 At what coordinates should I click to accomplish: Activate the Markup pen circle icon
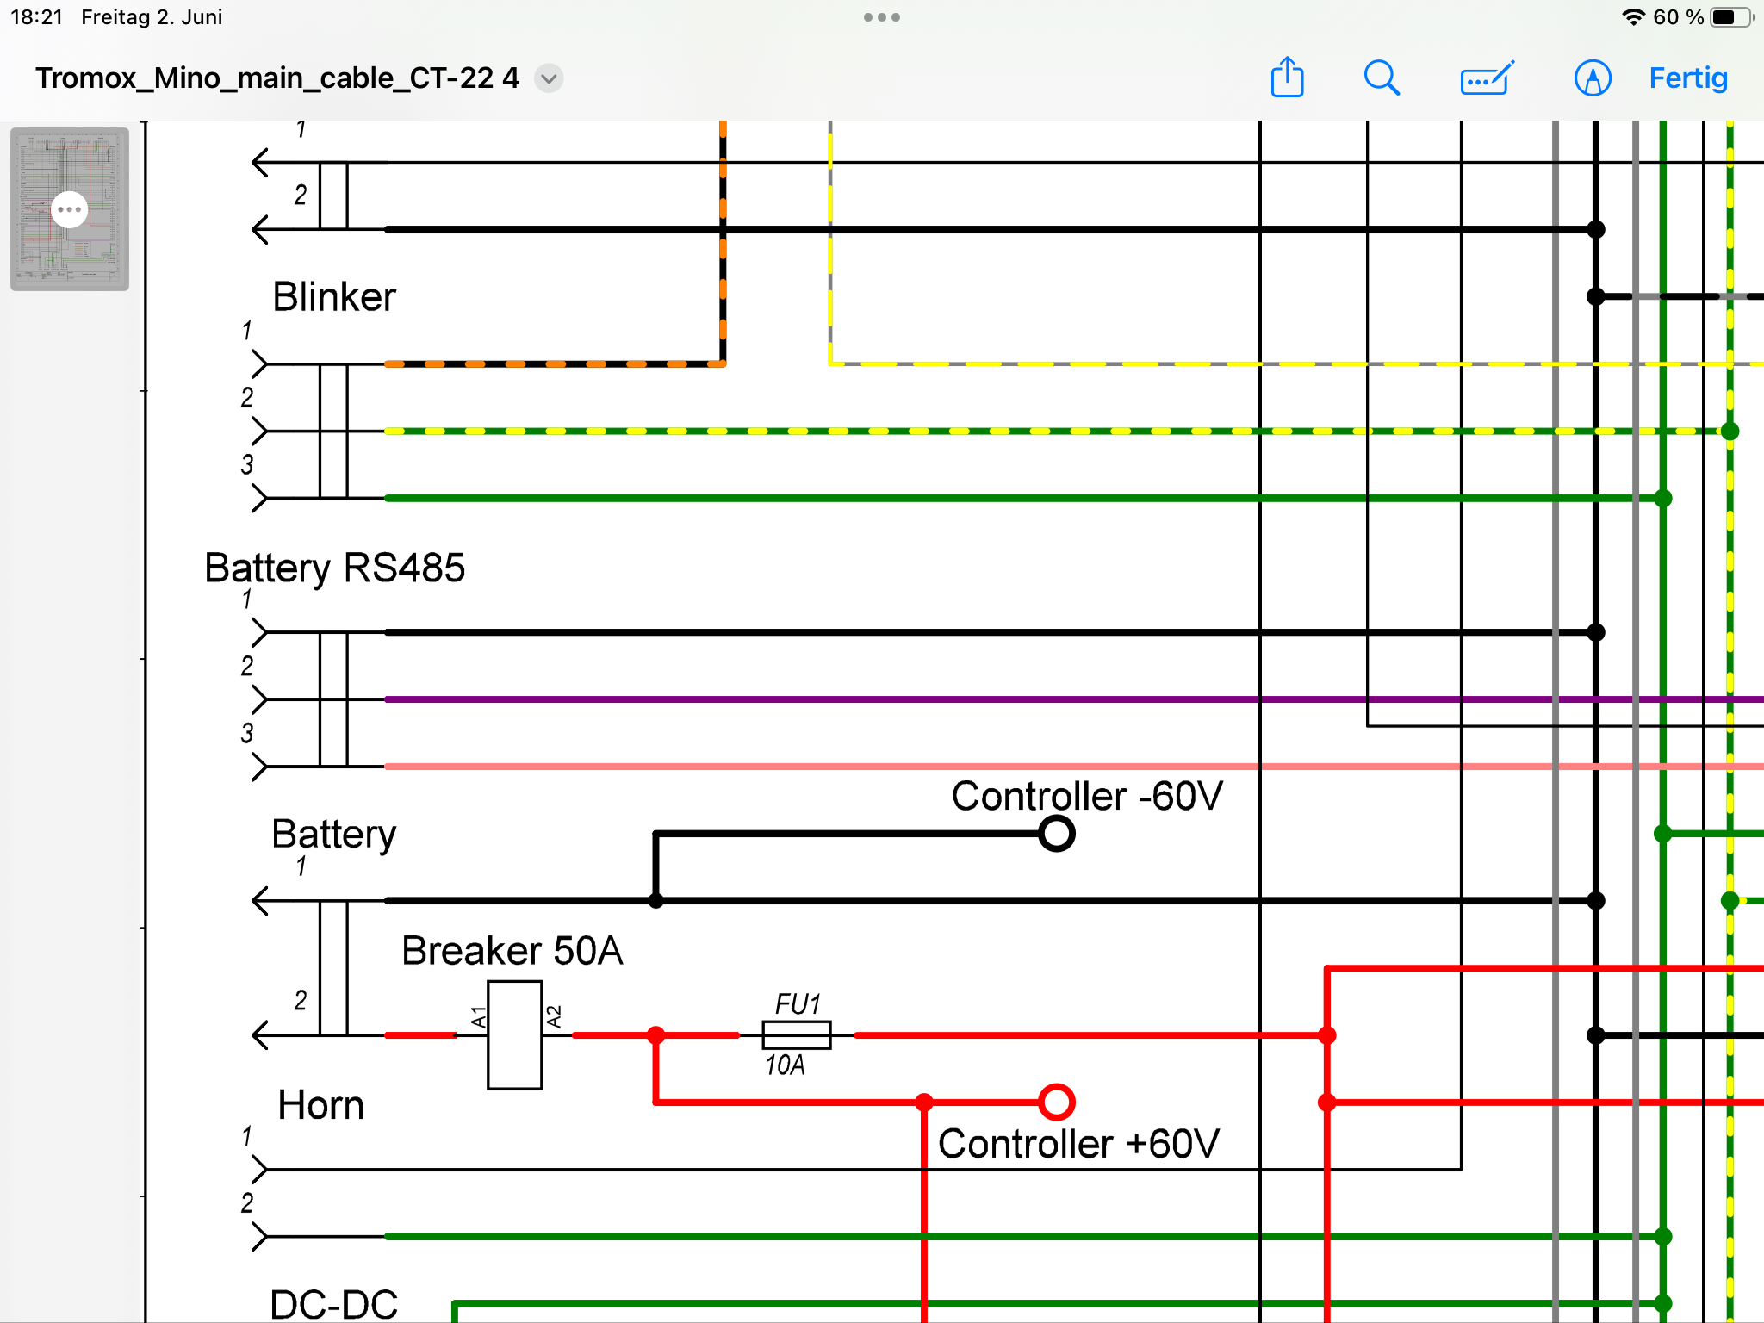tap(1592, 78)
